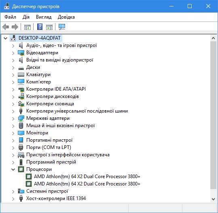Close the Диспетчер пристроїв window

(208, 6)
